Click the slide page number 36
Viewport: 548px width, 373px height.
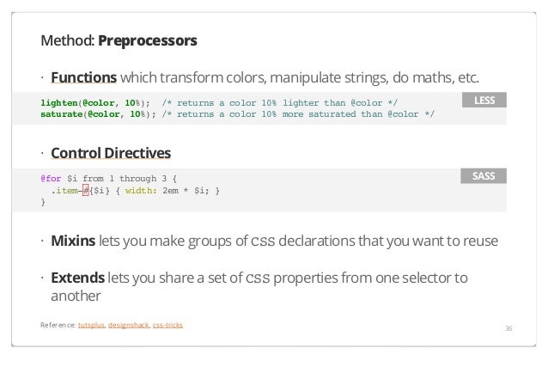click(x=508, y=328)
